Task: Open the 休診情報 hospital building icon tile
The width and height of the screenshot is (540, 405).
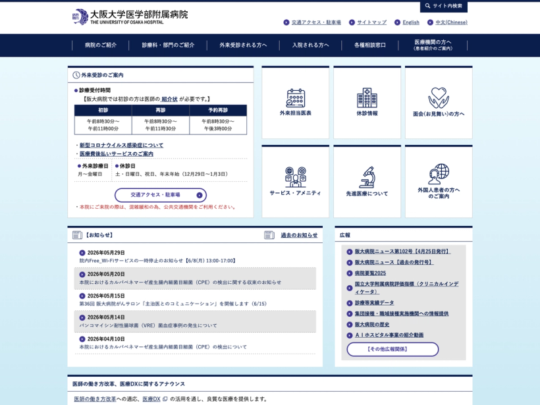Action: 367,102
